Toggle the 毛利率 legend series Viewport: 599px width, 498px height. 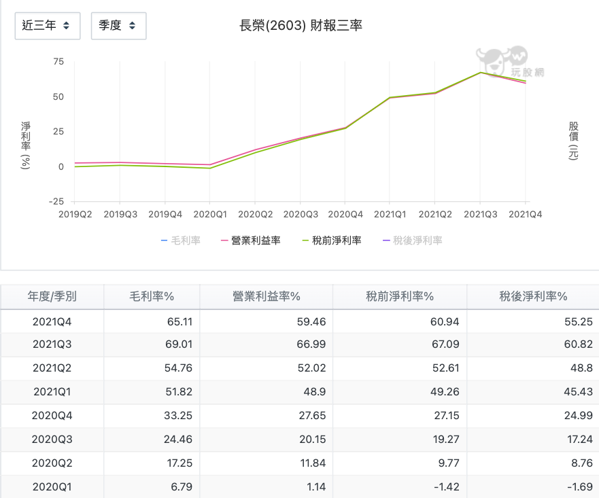181,241
